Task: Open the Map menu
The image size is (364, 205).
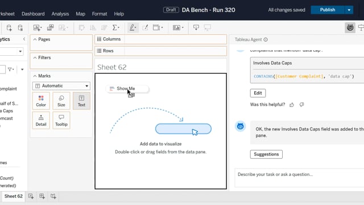Action: (80, 14)
